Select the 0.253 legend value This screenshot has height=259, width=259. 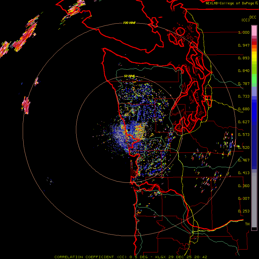tap(244, 211)
